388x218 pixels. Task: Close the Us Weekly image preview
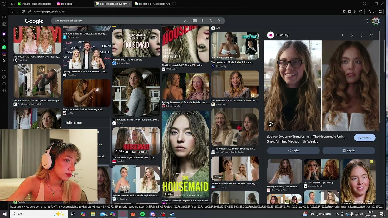(x=371, y=35)
